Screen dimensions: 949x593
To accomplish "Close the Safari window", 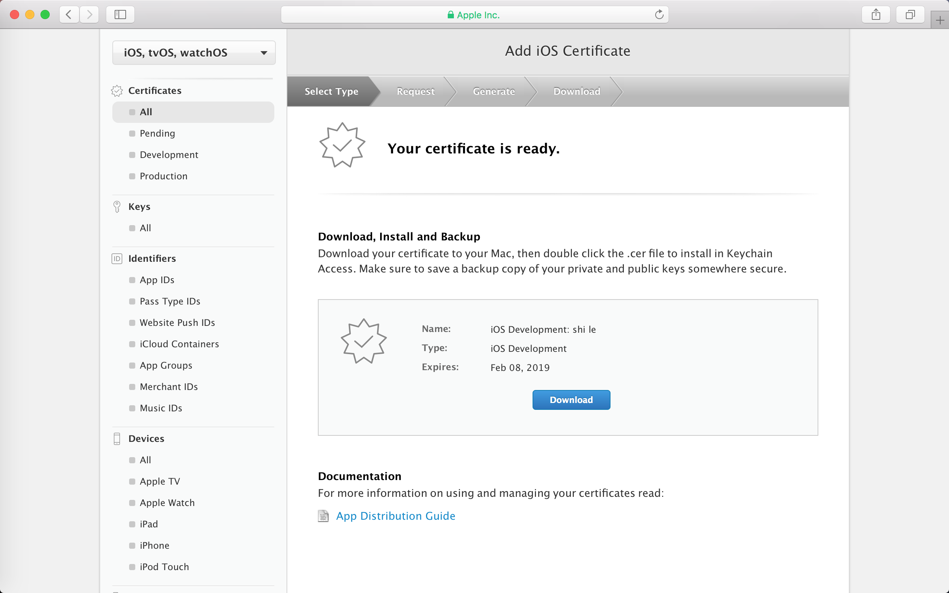I will 15,15.
